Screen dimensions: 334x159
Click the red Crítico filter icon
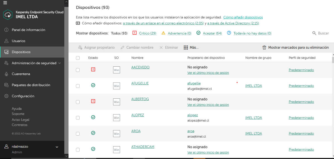coord(135,33)
